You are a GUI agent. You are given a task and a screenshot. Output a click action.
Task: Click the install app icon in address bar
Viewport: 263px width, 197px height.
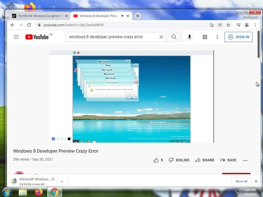coord(212,25)
